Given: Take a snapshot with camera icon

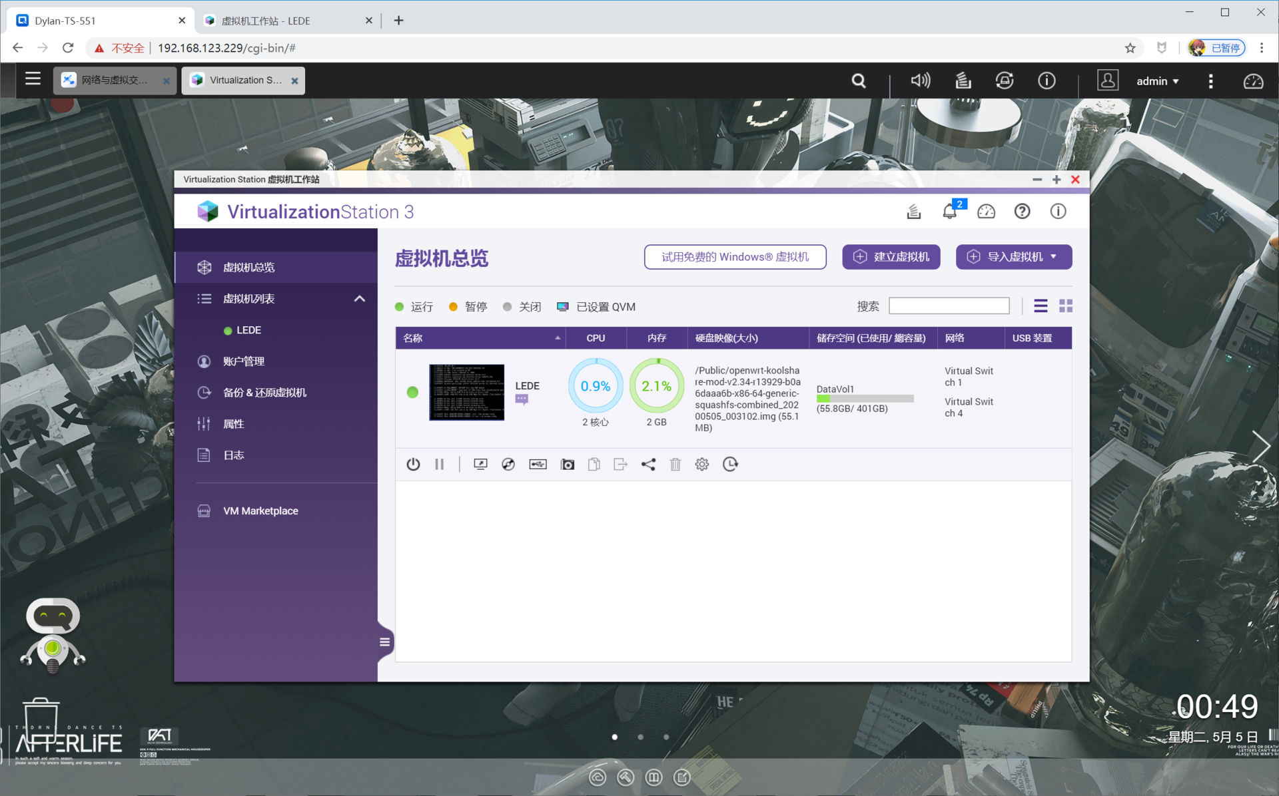Looking at the screenshot, I should [567, 464].
